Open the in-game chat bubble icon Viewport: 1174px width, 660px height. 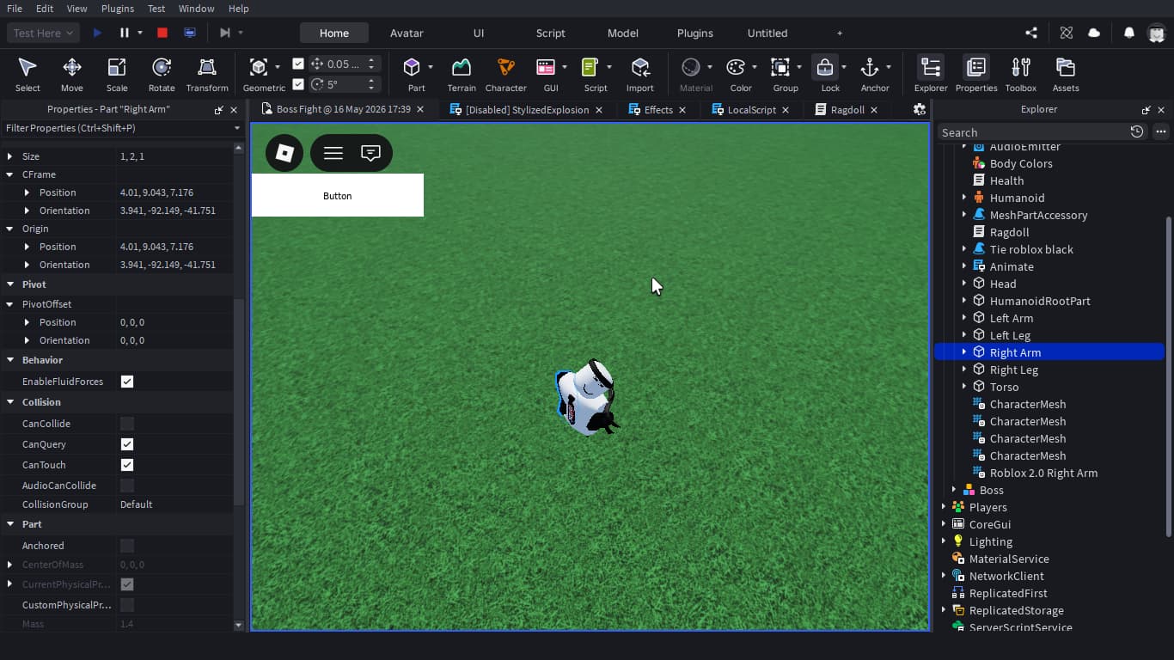point(370,153)
